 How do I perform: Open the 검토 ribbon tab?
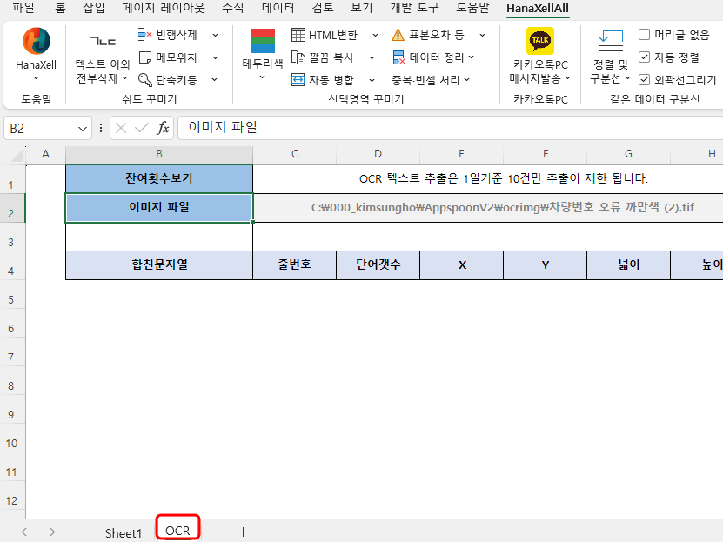click(x=322, y=8)
